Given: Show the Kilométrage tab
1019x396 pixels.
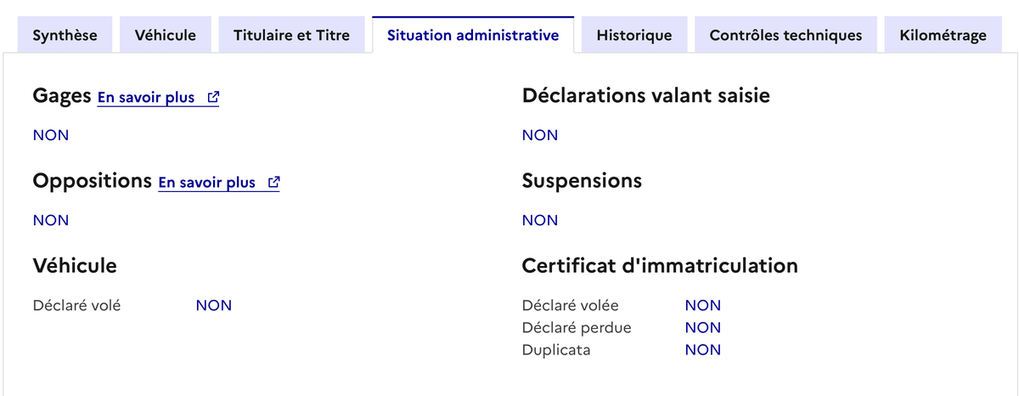Looking at the screenshot, I should click(x=943, y=35).
